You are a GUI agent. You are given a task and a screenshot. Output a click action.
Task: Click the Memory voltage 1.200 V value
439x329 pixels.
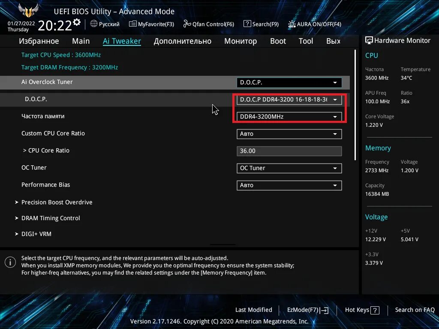click(x=409, y=170)
